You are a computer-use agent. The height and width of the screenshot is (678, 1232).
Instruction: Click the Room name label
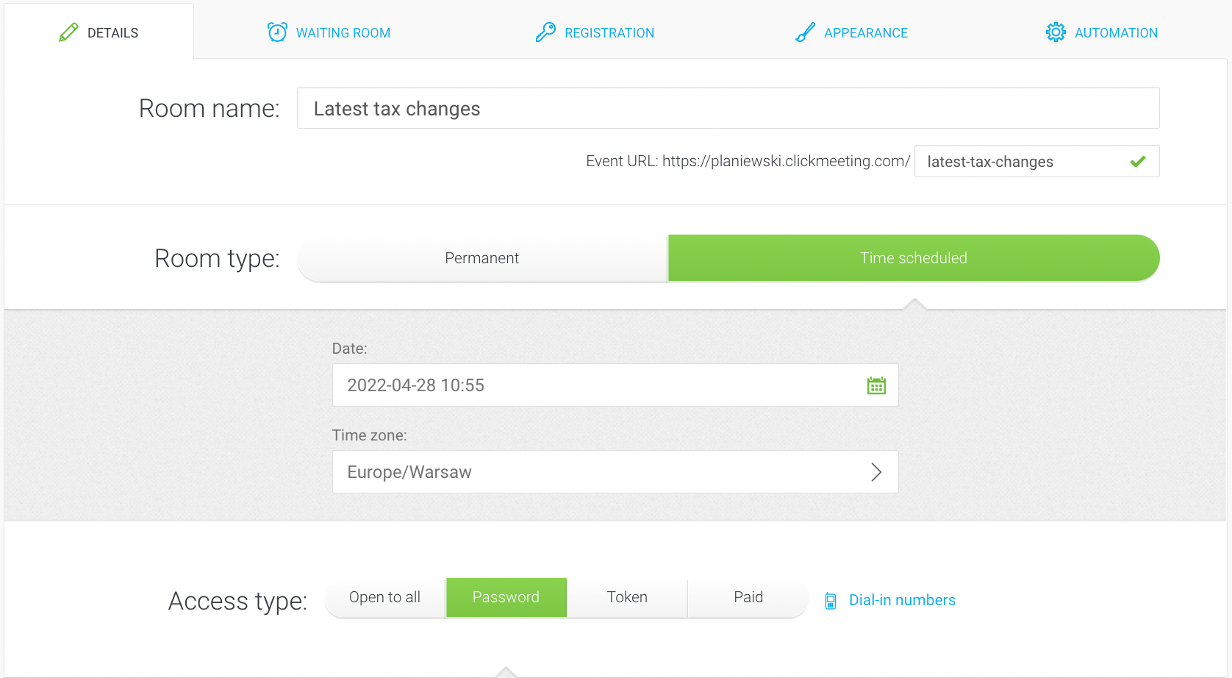(209, 109)
